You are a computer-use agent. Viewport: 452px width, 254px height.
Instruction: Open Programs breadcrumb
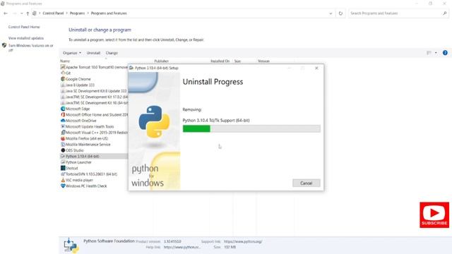(77, 13)
